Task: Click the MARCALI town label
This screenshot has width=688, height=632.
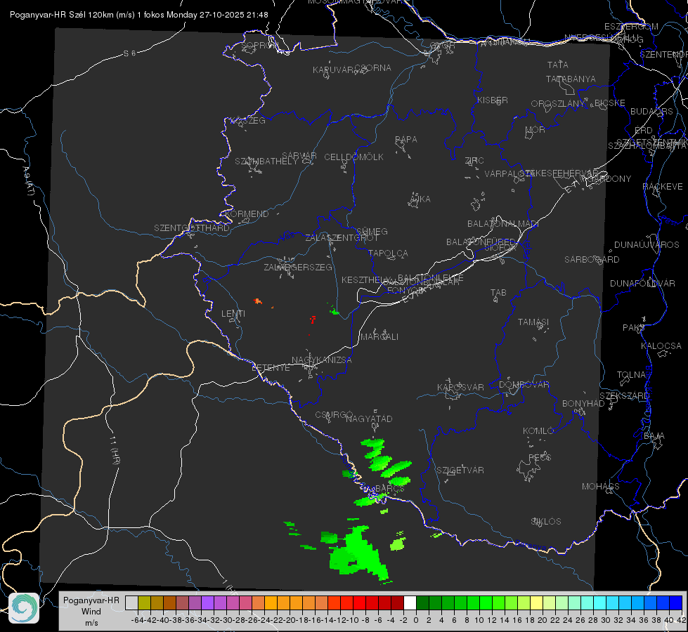Action: [x=379, y=337]
